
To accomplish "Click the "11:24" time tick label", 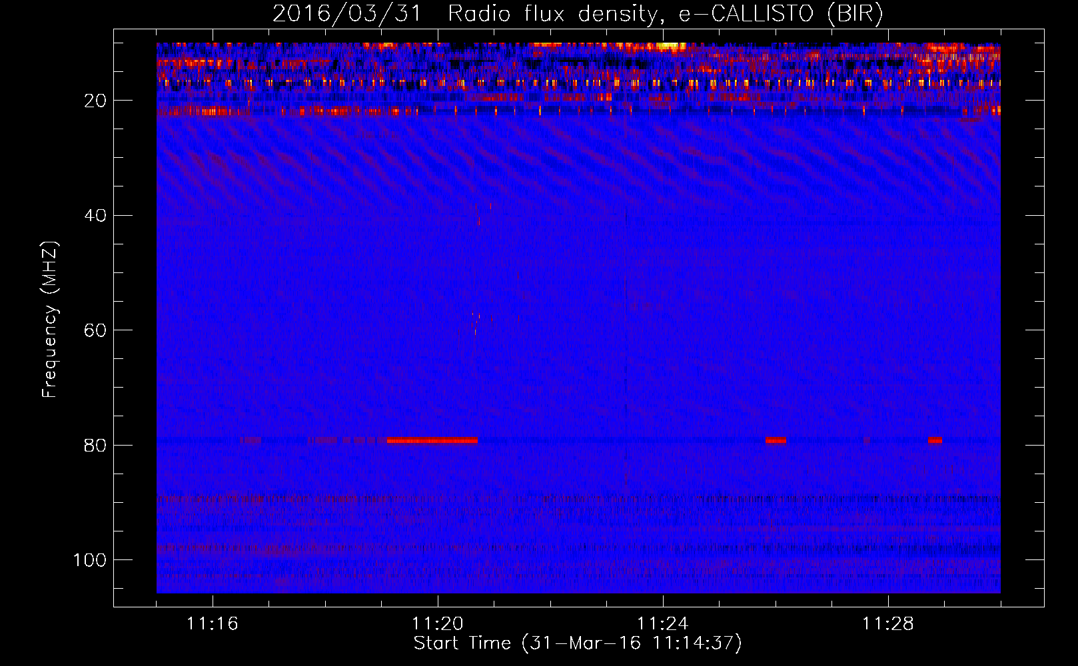I will point(663,624).
